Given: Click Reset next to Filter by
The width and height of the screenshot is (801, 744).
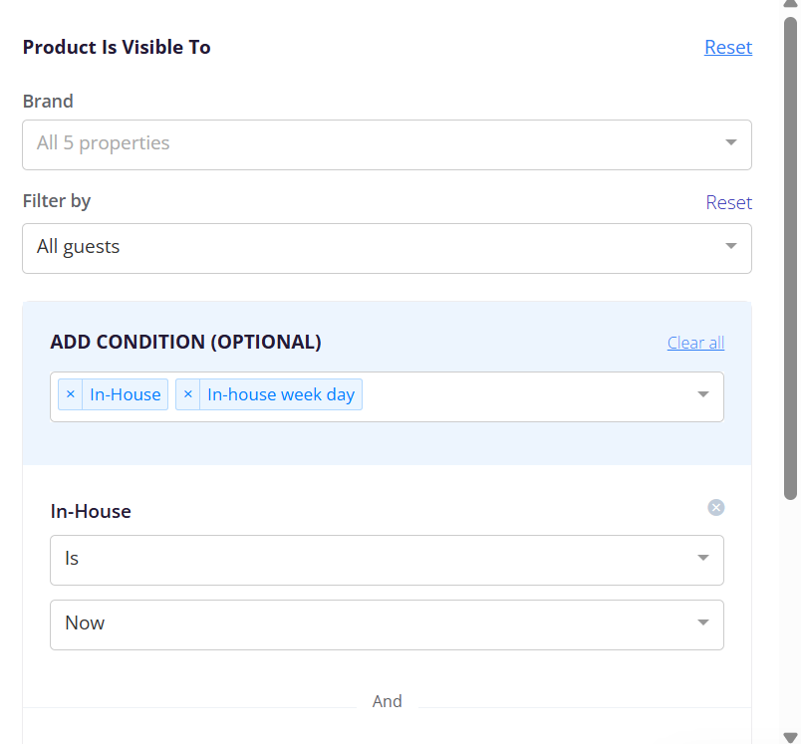Looking at the screenshot, I should (x=728, y=203).
